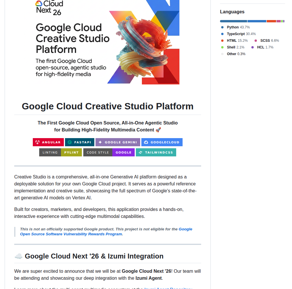The image size is (292, 289).
Task: Click the Angular badge
Action: pos(48,142)
